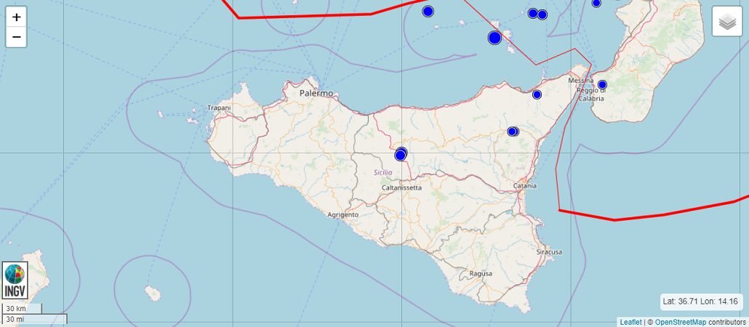Open the OpenStreetMap contributors link
This screenshot has height=327, width=749.
[x=680, y=322]
